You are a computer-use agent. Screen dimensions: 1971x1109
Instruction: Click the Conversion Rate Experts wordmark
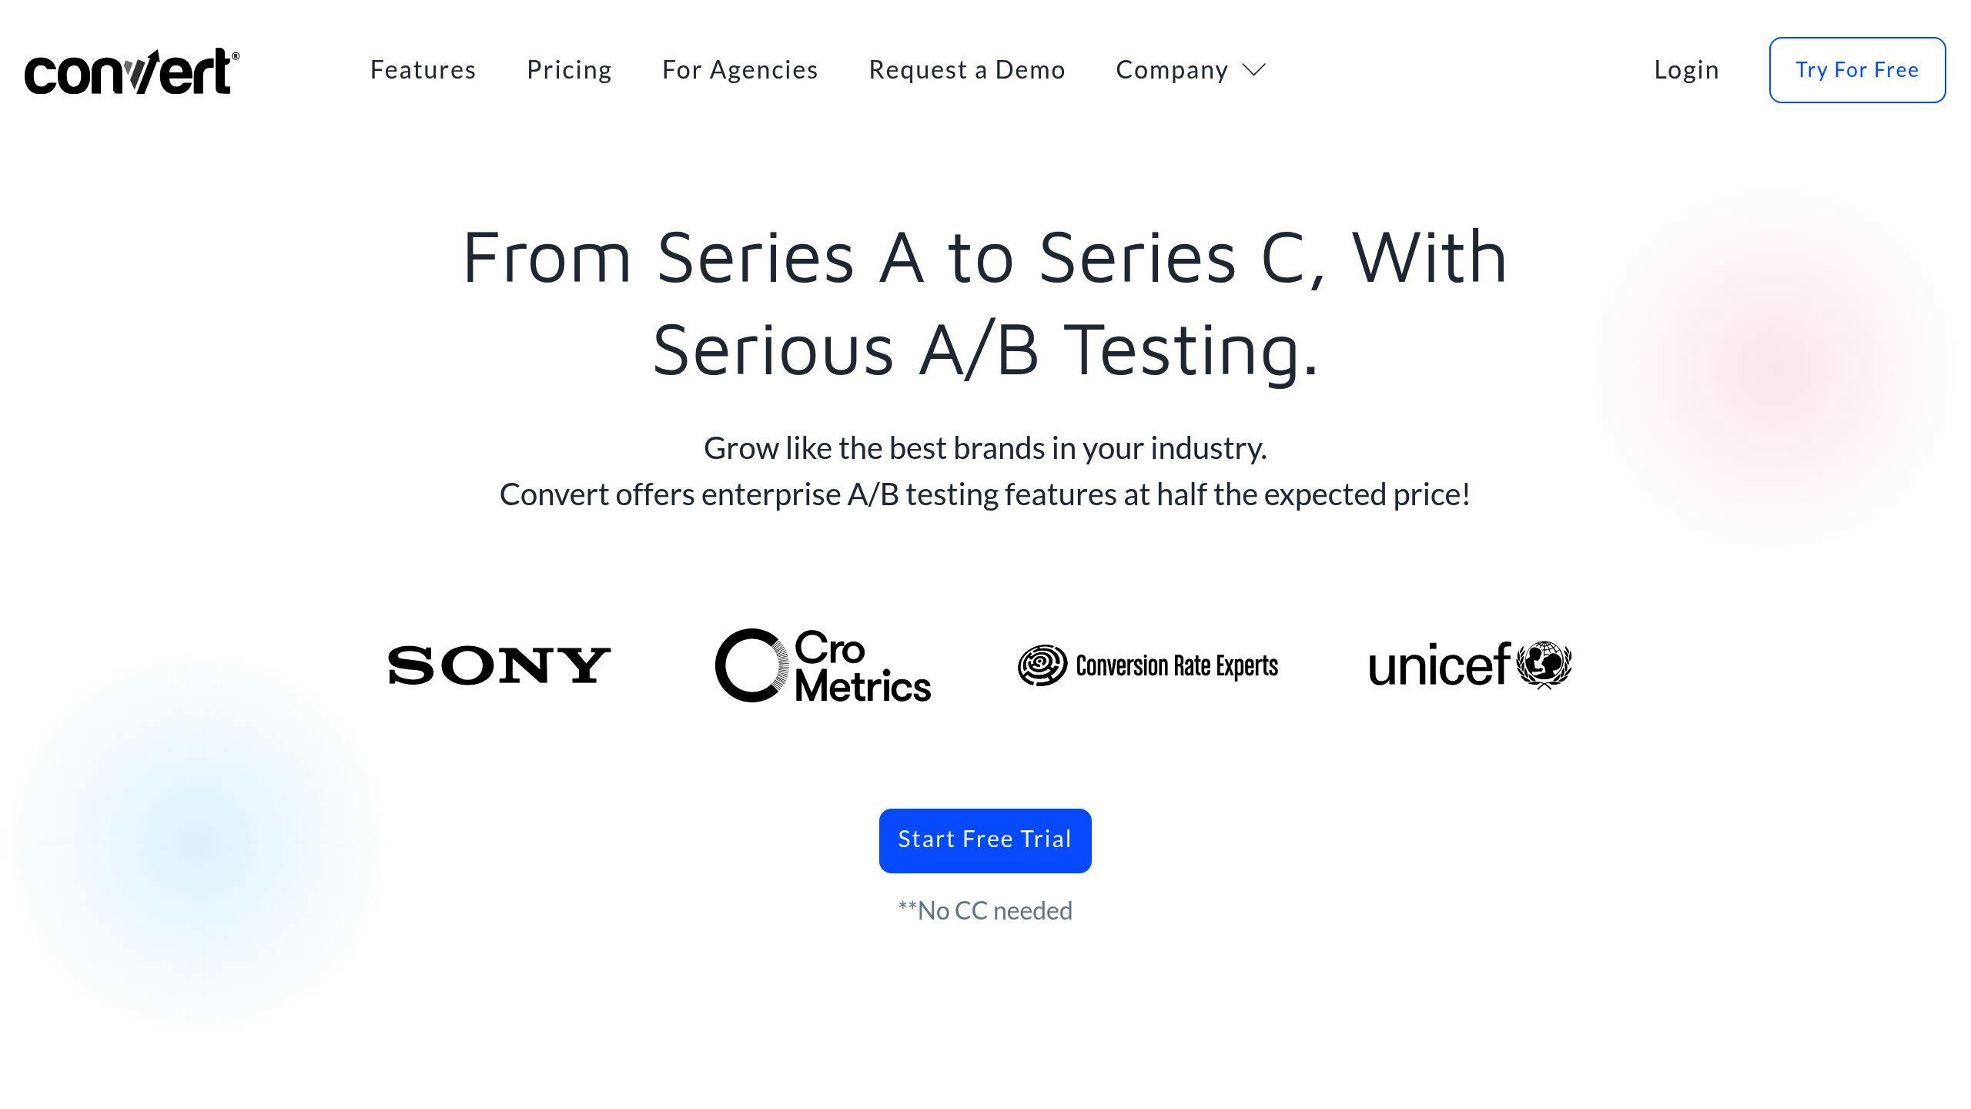tap(1176, 666)
